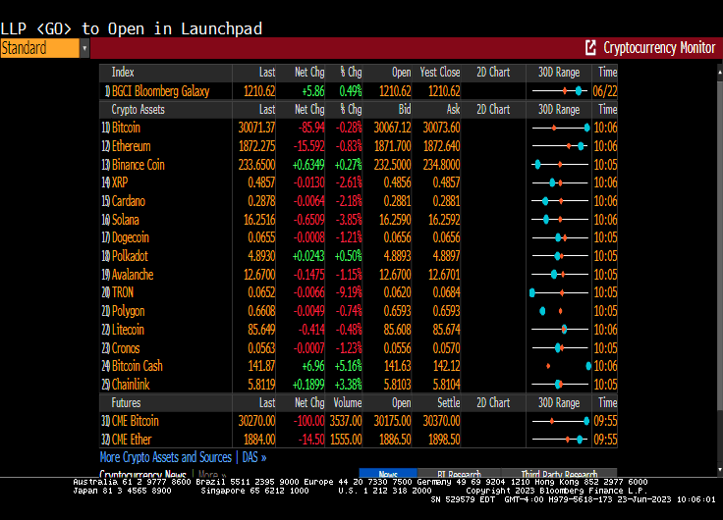The width and height of the screenshot is (723, 520).
Task: Open BGCI Bloomberg Galaxy index
Action: pyautogui.click(x=160, y=91)
